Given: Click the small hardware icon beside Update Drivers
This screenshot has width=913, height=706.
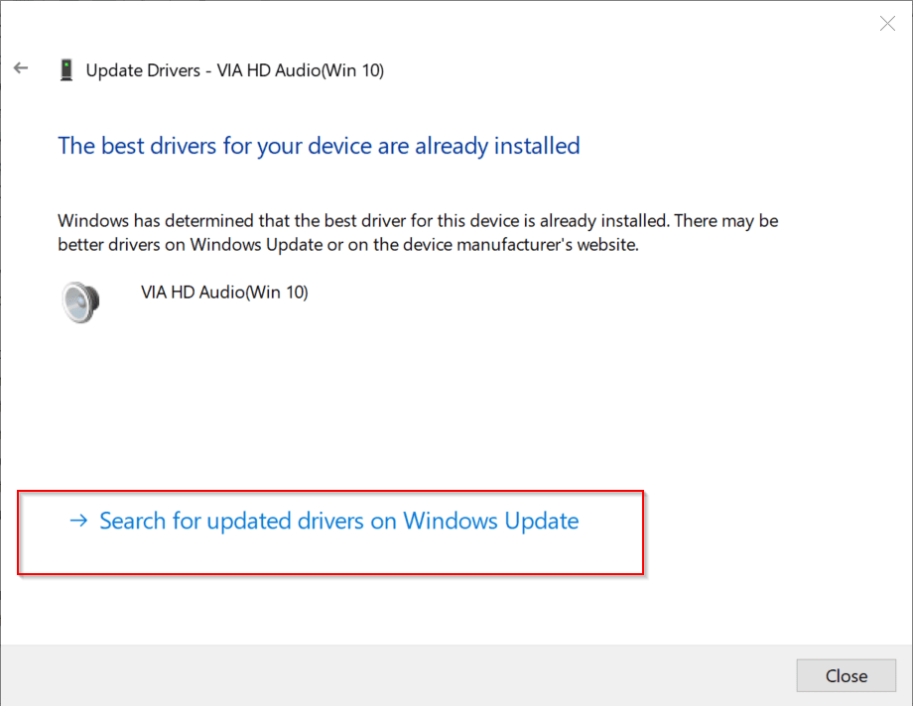Looking at the screenshot, I should click(x=65, y=69).
